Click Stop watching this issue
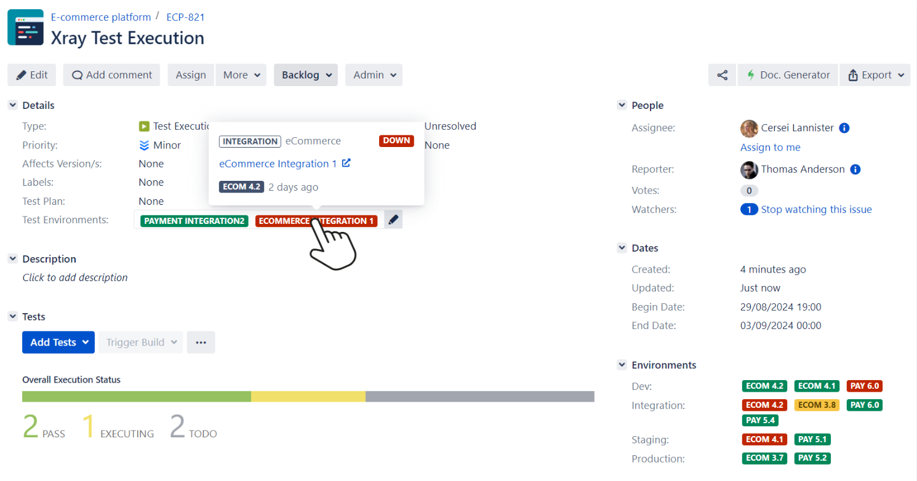Screen dimensions: 917x481 pyautogui.click(x=816, y=210)
